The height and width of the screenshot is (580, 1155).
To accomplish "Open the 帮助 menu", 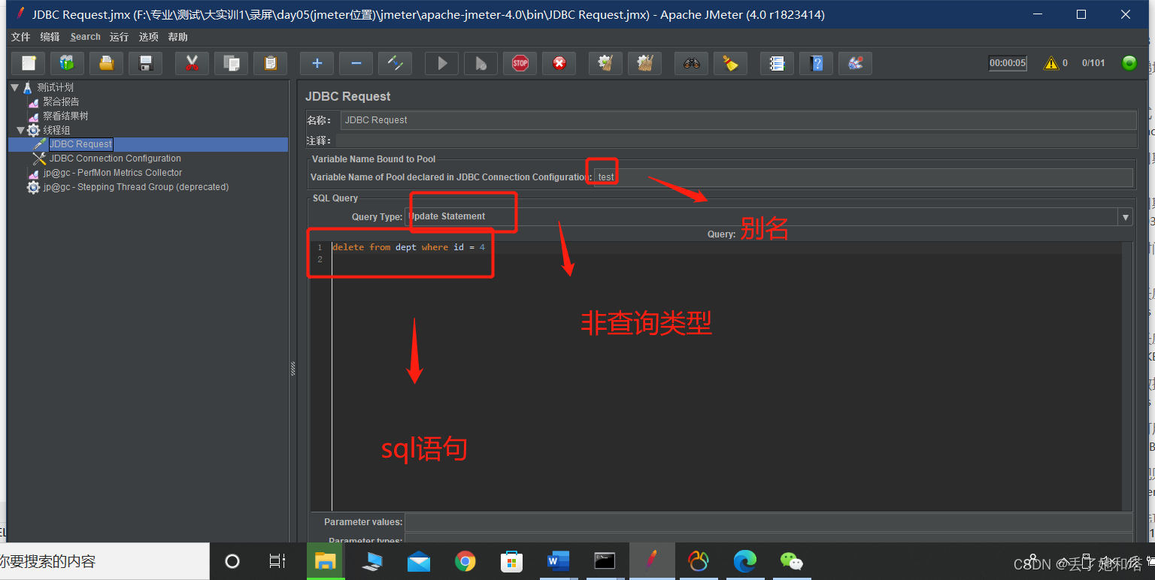I will (178, 37).
